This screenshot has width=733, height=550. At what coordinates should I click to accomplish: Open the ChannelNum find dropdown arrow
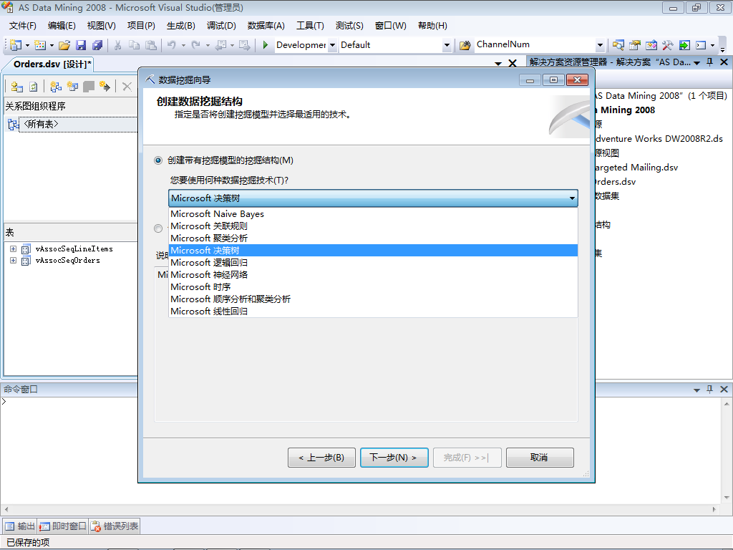(x=600, y=45)
